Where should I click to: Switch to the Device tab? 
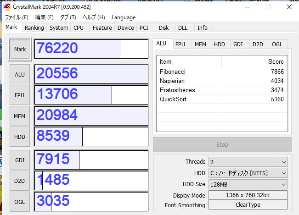point(126,28)
